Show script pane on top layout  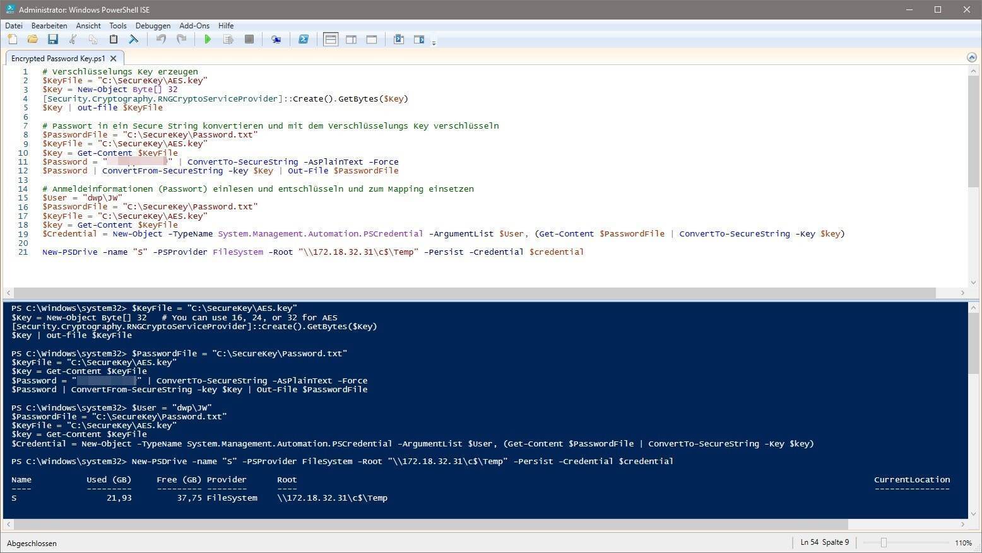pos(330,40)
